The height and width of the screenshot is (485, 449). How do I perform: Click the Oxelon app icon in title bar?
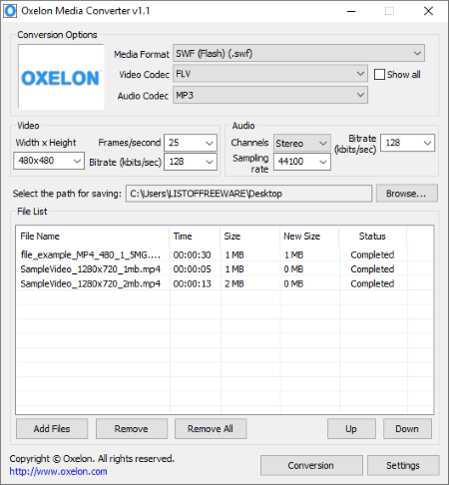coord(10,11)
